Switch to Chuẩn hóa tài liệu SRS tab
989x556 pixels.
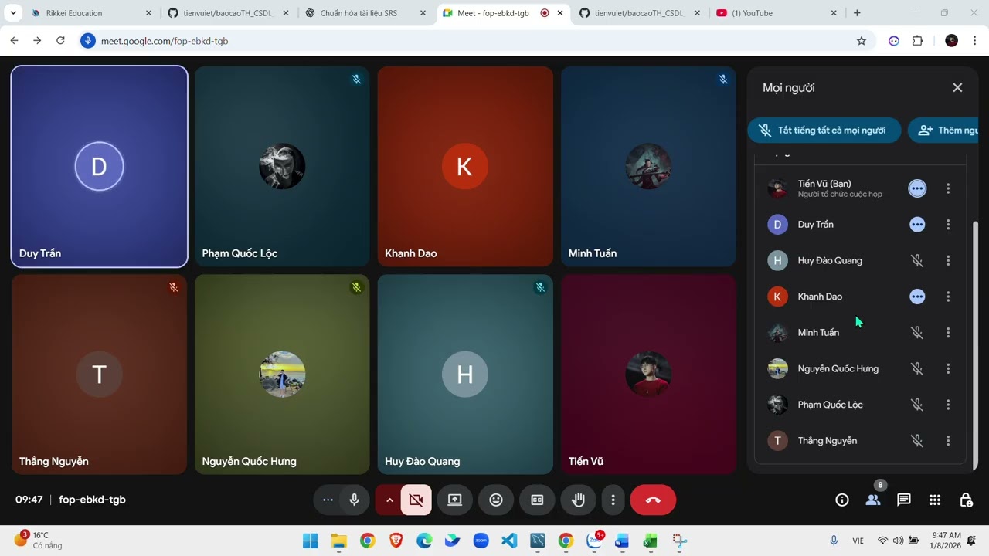tap(365, 13)
